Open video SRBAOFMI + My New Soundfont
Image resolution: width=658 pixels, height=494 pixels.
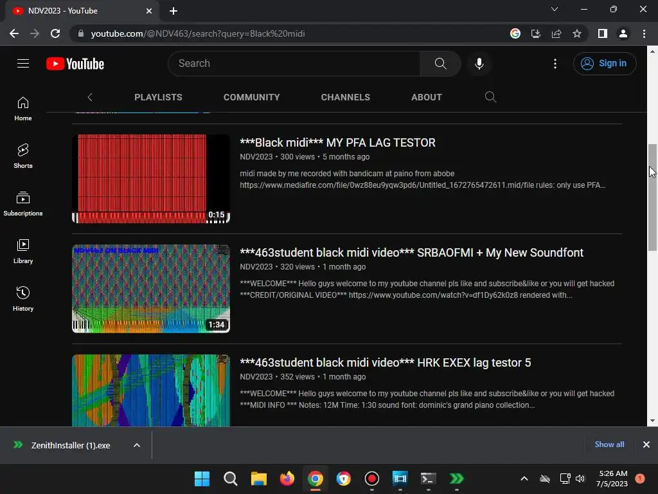[411, 253]
